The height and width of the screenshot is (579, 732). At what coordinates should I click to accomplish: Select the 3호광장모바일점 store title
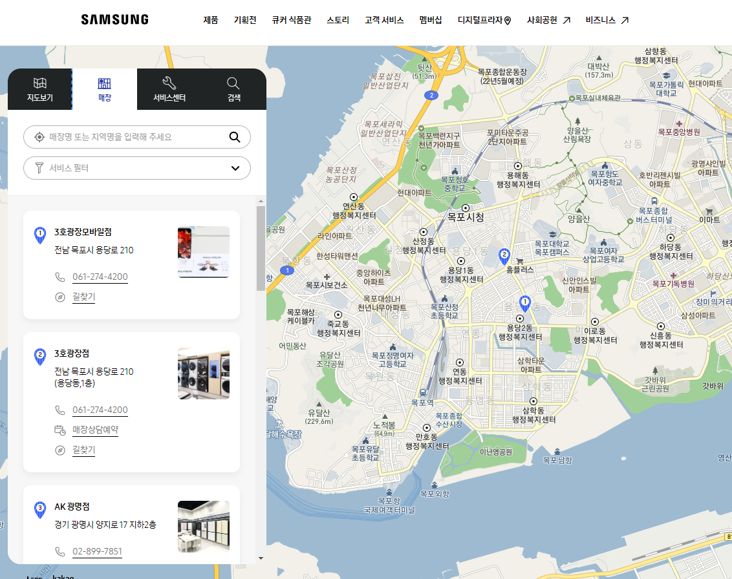(83, 232)
